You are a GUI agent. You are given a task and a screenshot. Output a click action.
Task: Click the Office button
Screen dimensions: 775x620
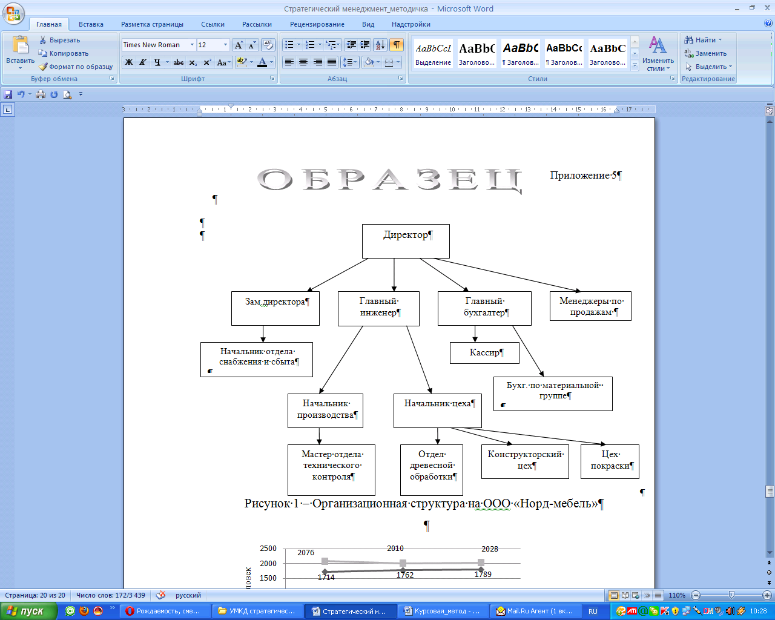(13, 13)
